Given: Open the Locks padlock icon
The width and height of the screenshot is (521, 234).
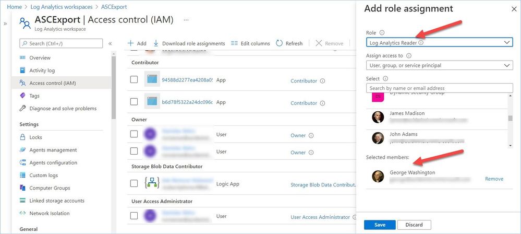Looking at the screenshot, I should pyautogui.click(x=22, y=137).
